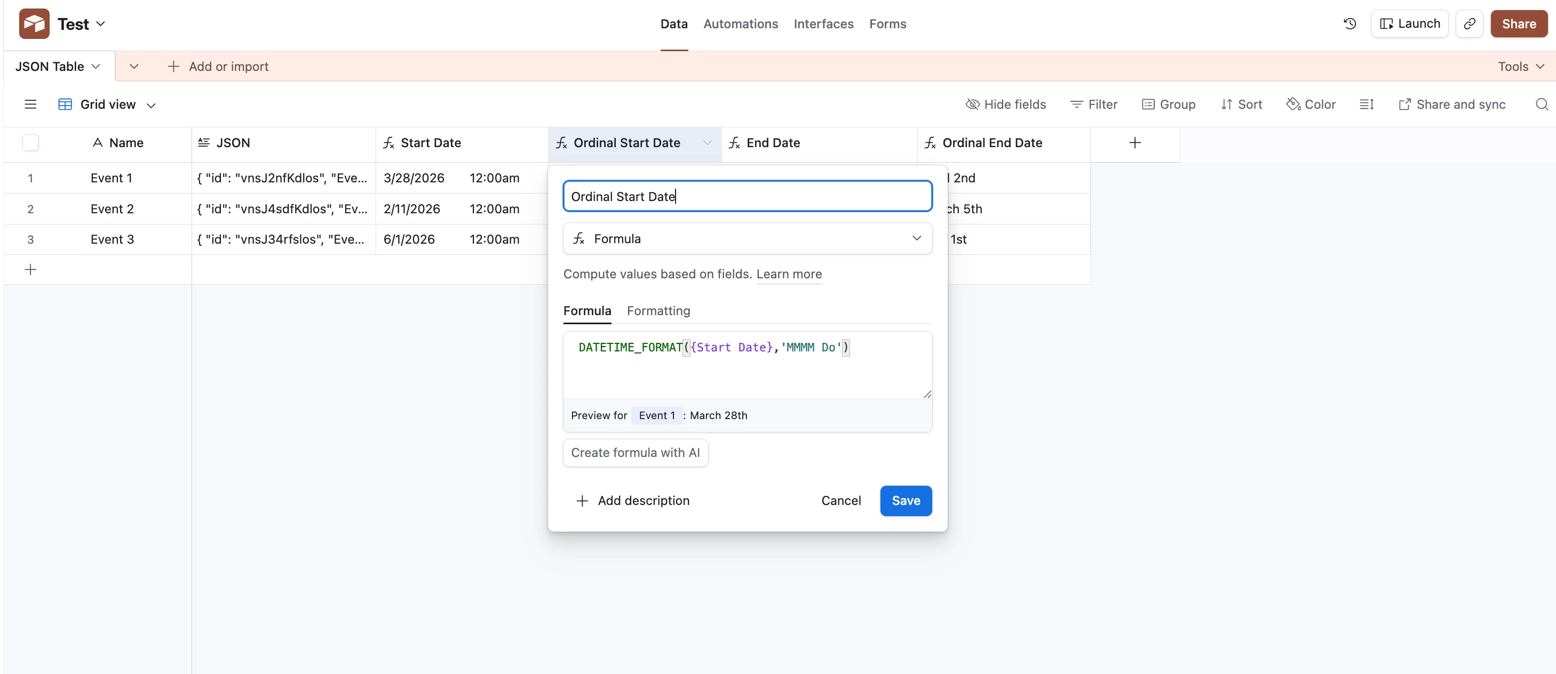
Task: Click Create formula with AI
Action: 635,453
